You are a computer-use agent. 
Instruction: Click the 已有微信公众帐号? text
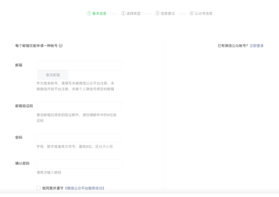pos(232,46)
